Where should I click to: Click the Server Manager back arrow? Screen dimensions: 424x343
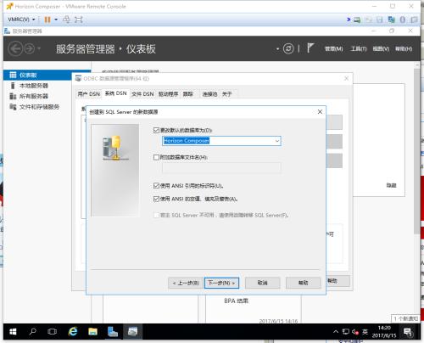click(x=15, y=48)
